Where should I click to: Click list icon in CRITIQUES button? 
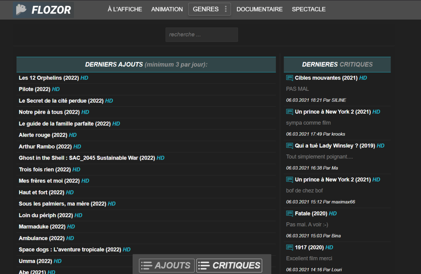(204, 265)
